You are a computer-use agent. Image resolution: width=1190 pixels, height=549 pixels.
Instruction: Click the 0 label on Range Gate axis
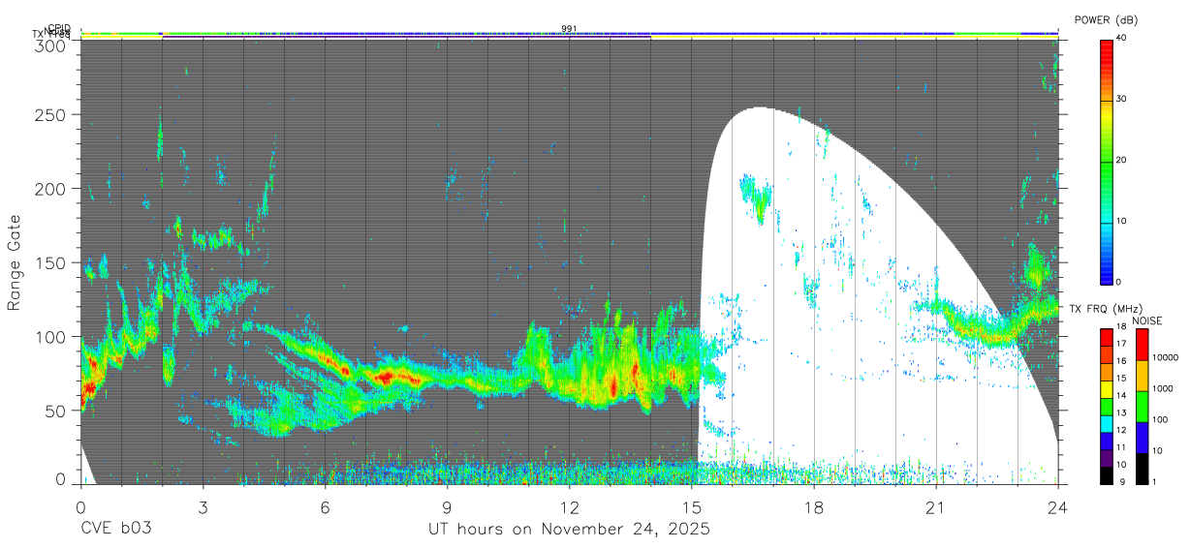pyautogui.click(x=60, y=479)
